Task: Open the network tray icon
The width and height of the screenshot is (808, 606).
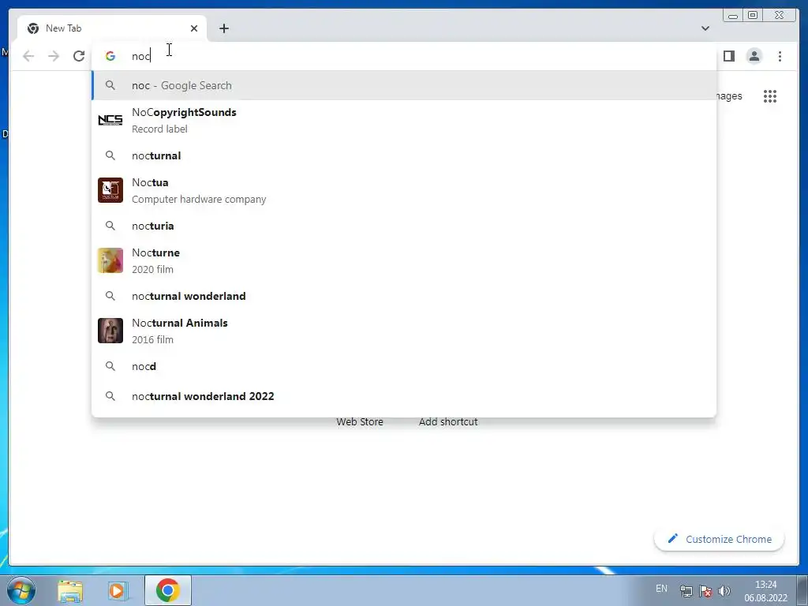Action: (x=686, y=591)
